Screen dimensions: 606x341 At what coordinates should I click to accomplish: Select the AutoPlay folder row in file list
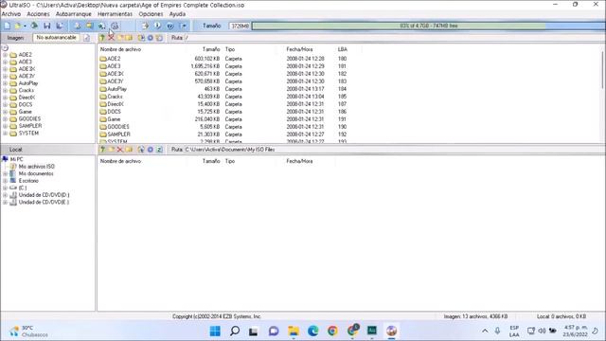click(x=223, y=89)
